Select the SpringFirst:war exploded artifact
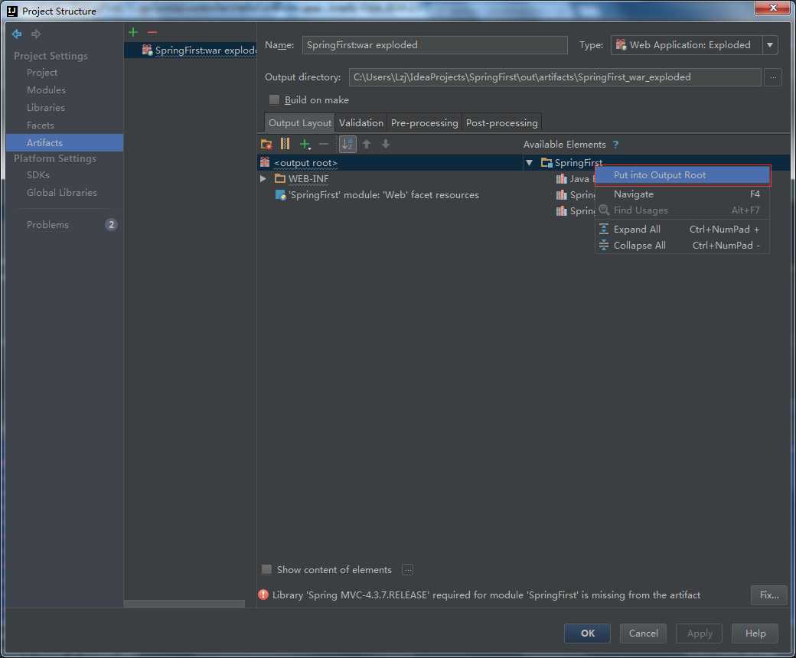Viewport: 796px width, 658px height. [x=191, y=50]
